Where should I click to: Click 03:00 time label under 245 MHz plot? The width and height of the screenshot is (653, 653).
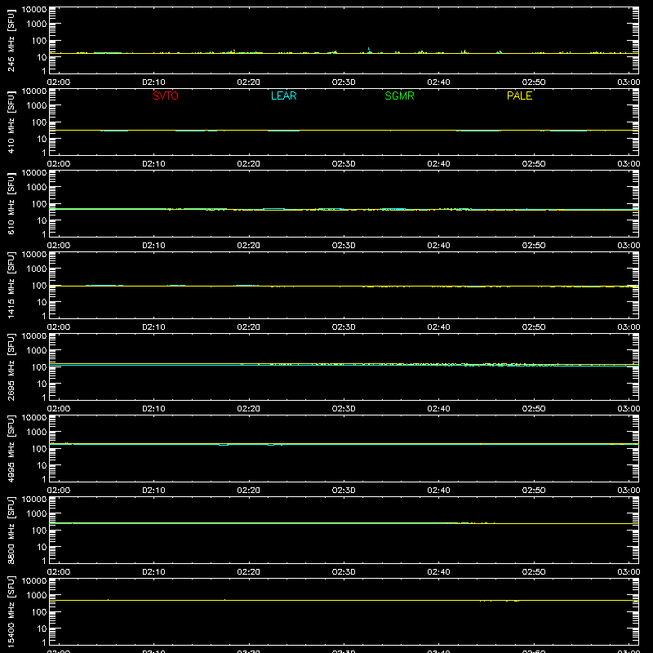pyautogui.click(x=629, y=82)
